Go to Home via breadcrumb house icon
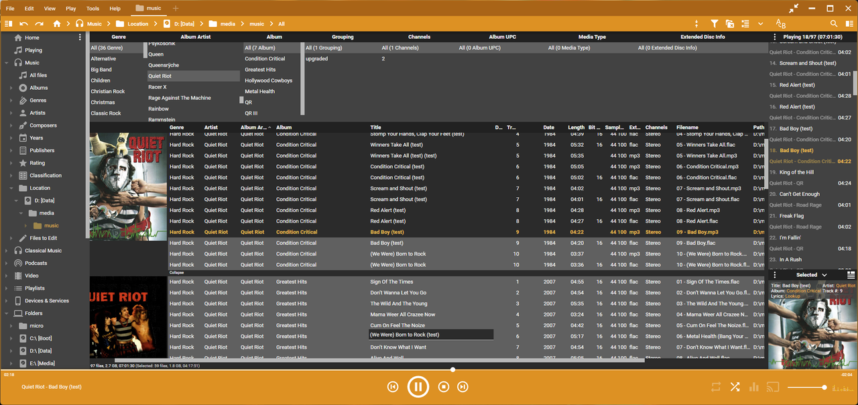 [57, 23]
